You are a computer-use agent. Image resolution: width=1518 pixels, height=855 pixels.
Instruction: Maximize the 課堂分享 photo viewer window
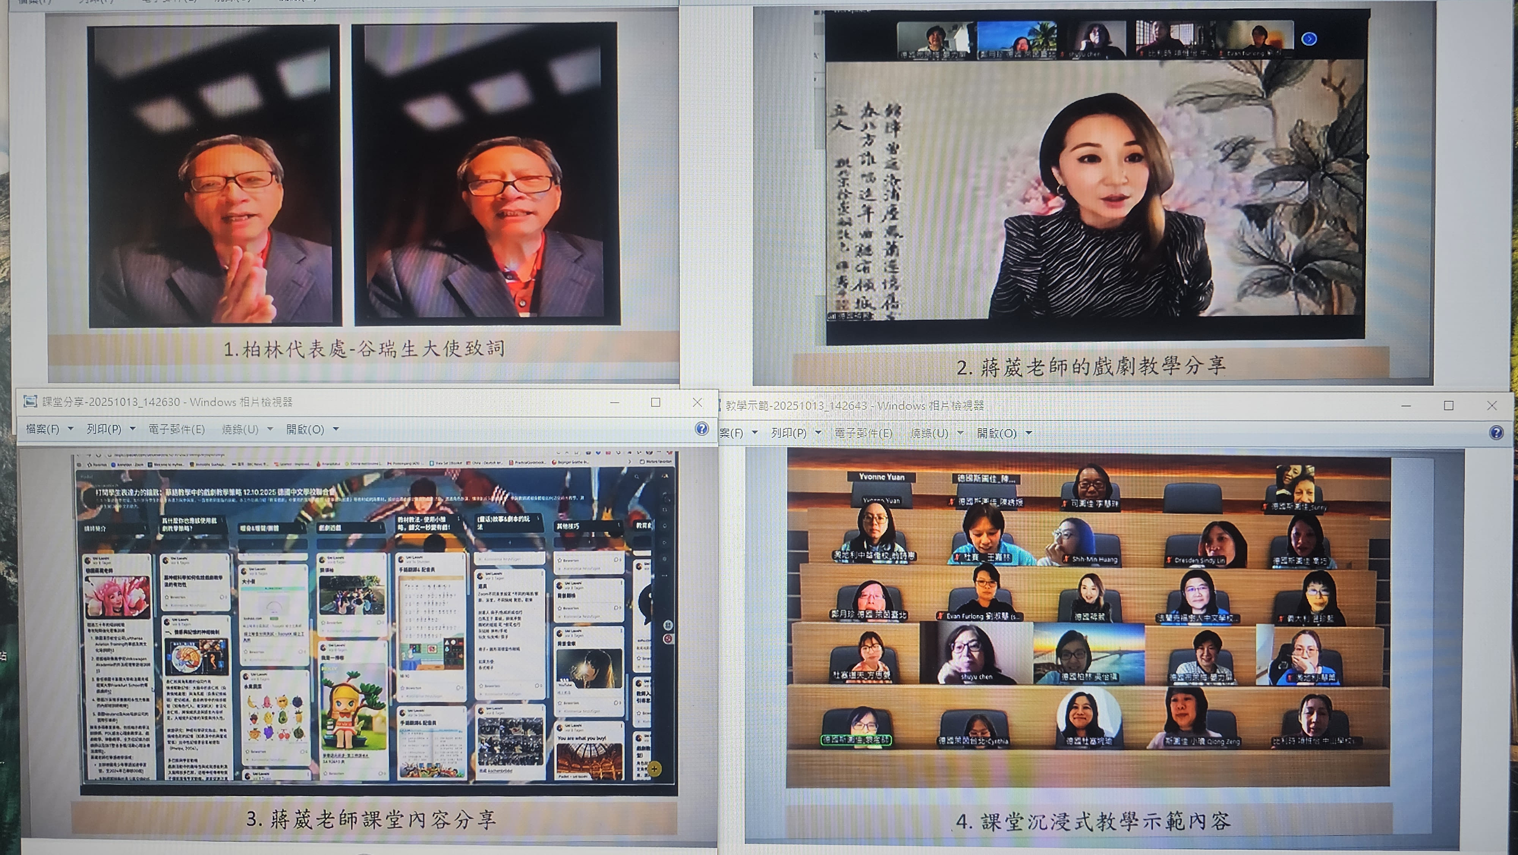tap(655, 402)
